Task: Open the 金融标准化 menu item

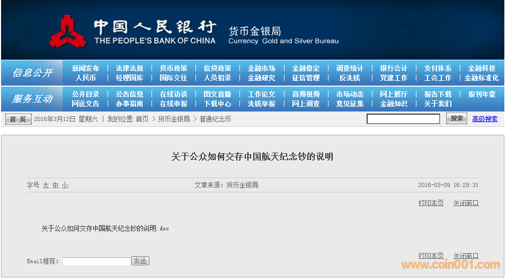Action: 481,78
